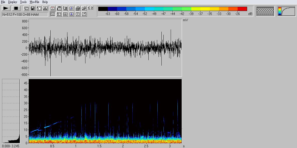
Task: Click the right arrow next button
Action: pyautogui.click(x=92, y=8)
